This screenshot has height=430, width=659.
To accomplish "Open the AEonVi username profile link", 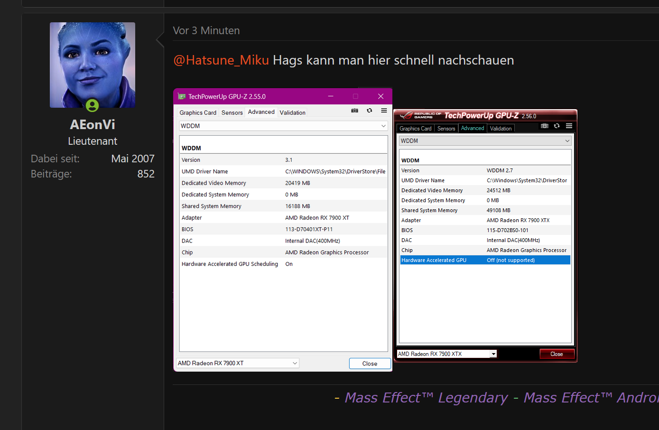I will click(x=93, y=124).
